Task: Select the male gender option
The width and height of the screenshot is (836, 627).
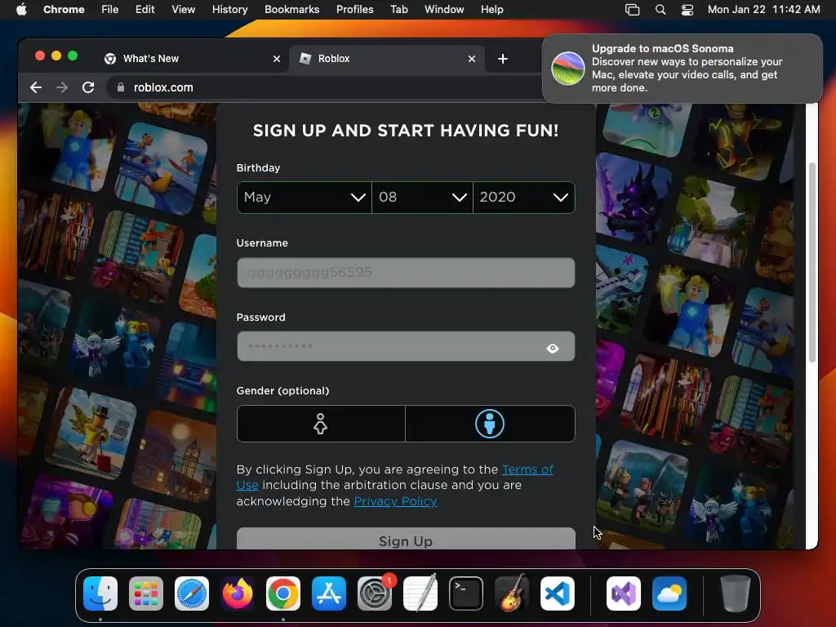Action: pos(490,424)
